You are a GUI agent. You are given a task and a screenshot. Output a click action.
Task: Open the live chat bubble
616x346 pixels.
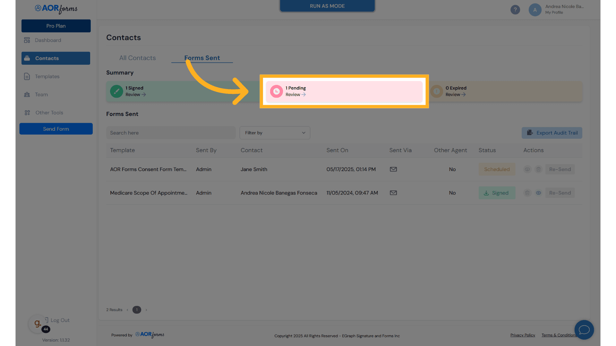point(584,330)
